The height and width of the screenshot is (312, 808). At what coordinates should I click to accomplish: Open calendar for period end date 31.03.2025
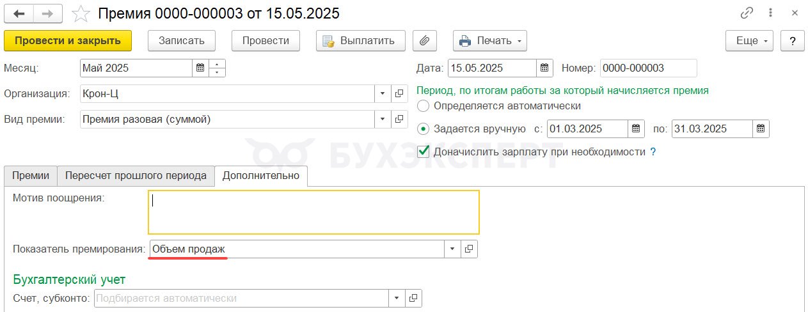click(761, 129)
